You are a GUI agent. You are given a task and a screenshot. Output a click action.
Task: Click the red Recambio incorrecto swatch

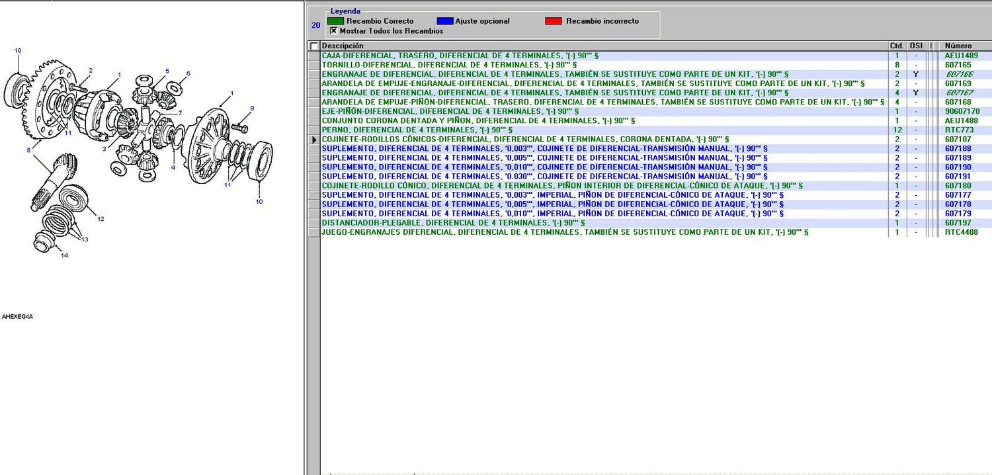tap(554, 21)
